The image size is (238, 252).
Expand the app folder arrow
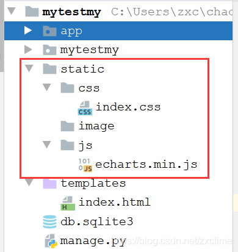(x=28, y=31)
